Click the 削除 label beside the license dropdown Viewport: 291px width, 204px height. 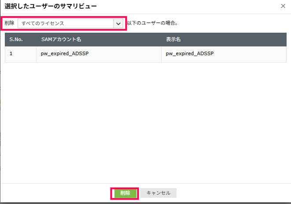[9, 23]
